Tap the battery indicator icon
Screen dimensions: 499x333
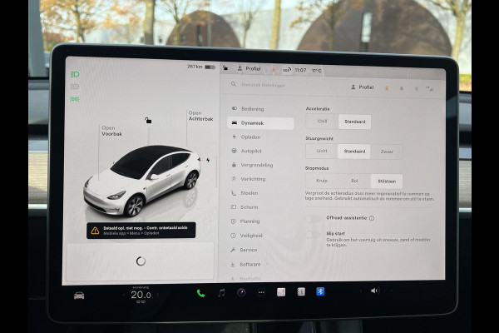pyautogui.click(x=210, y=67)
